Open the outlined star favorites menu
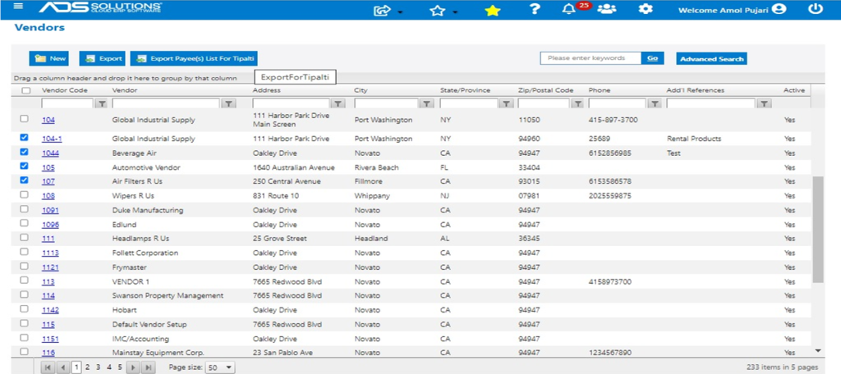The image size is (841, 374). point(438,10)
